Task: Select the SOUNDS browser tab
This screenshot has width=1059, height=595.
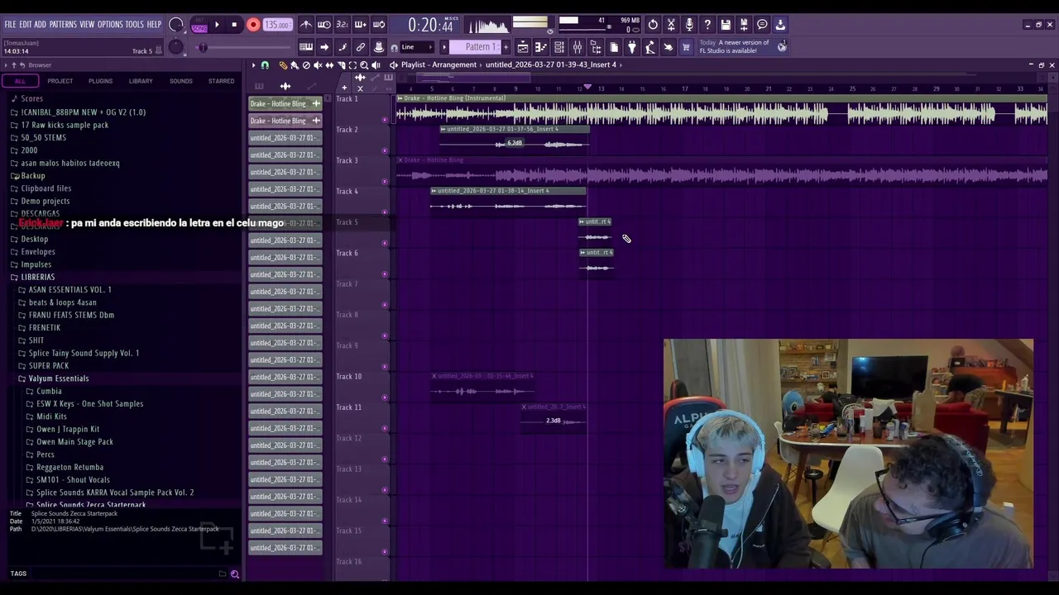Action: pos(181,81)
